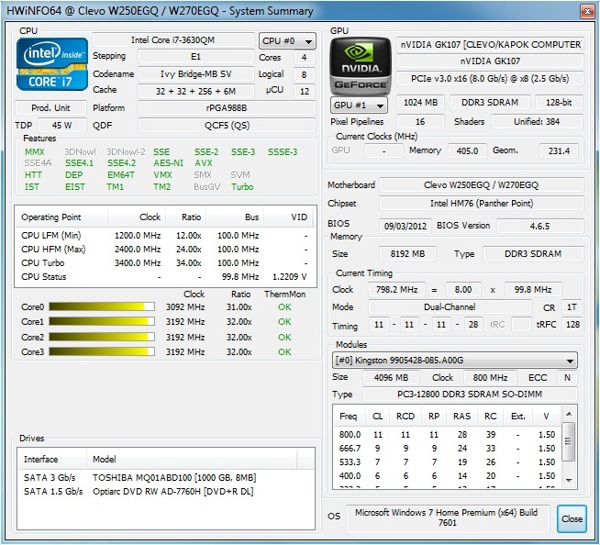Select the TOSHIBA MQ01ABD100 drive row
The image size is (600, 545).
point(166,477)
